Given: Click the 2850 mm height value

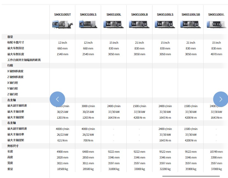Looking at the screenshot, I should point(88,157).
